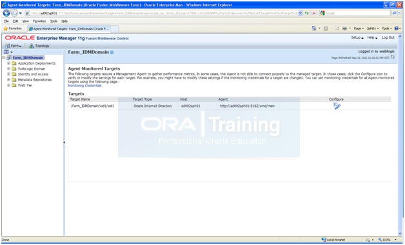Click the Google search input field

pyautogui.click(x=357, y=13)
